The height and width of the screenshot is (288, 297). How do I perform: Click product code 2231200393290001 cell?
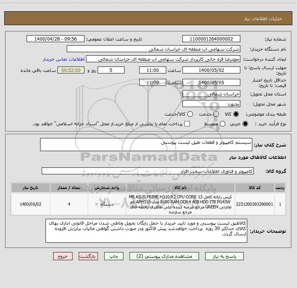(255, 204)
